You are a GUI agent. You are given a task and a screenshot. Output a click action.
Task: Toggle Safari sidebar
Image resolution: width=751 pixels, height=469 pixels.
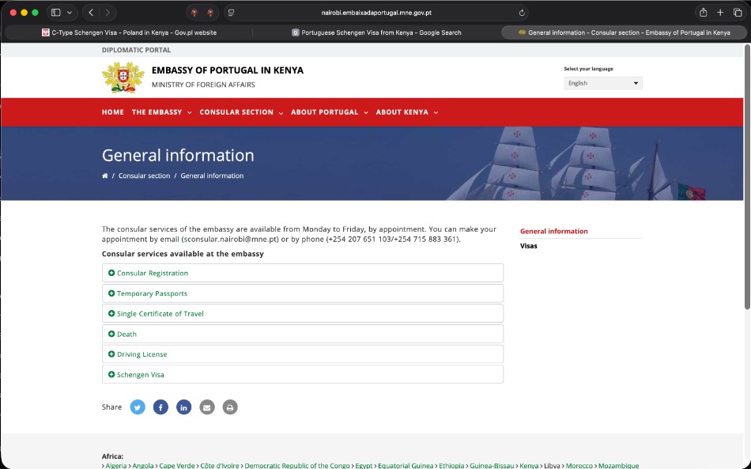click(x=55, y=13)
